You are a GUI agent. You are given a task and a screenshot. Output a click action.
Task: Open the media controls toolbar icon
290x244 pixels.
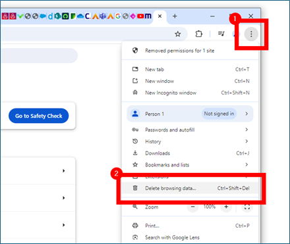[221, 34]
